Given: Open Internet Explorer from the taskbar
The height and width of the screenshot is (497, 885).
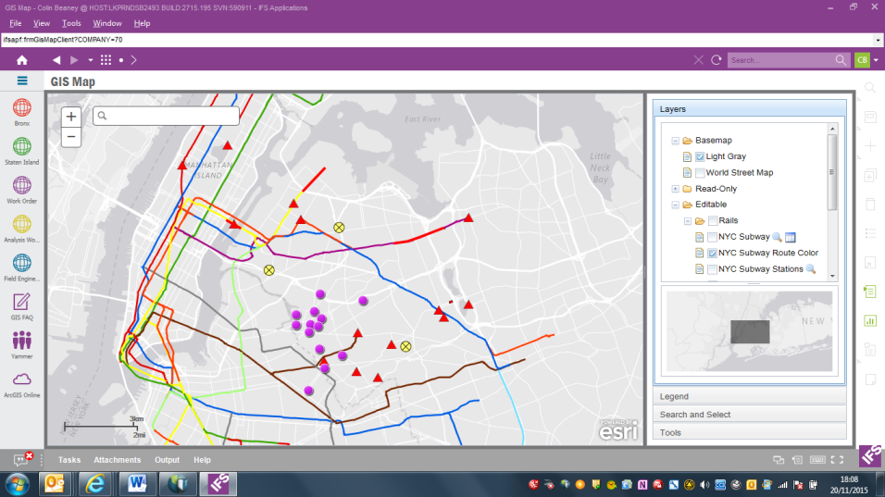Looking at the screenshot, I should click(95, 484).
